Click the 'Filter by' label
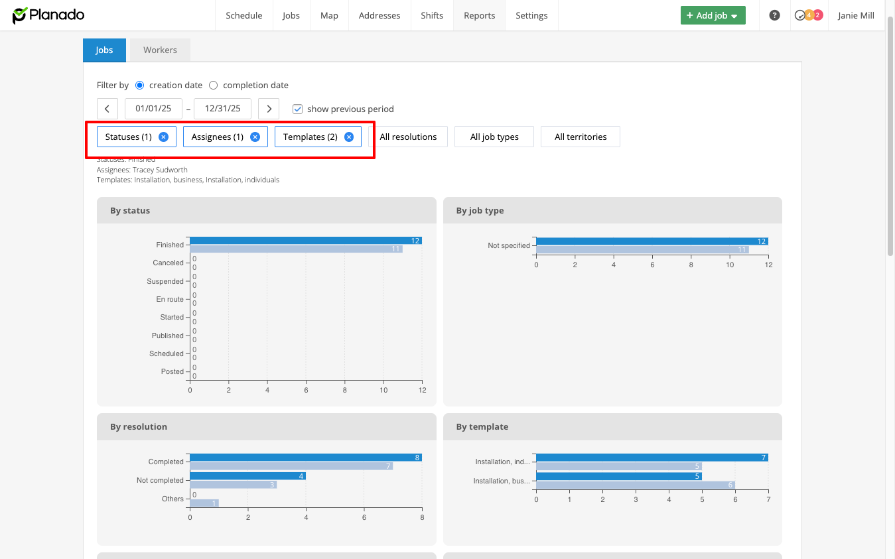895x559 pixels. 113,85
